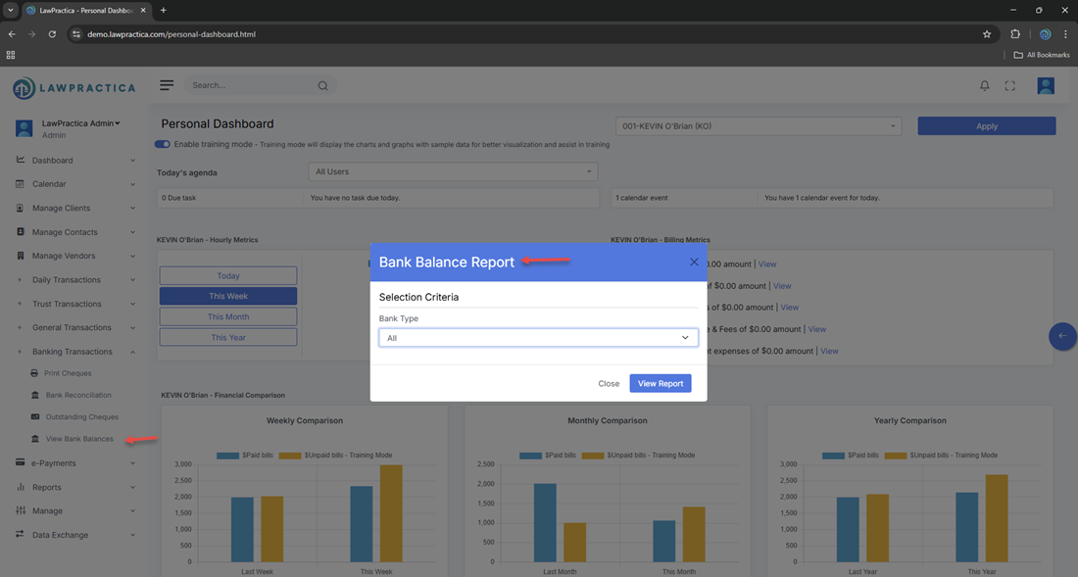Click the fullscreen expand icon

click(1009, 86)
